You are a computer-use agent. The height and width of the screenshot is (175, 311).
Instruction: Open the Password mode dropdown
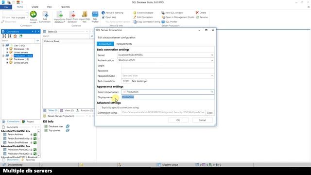tap(212, 76)
